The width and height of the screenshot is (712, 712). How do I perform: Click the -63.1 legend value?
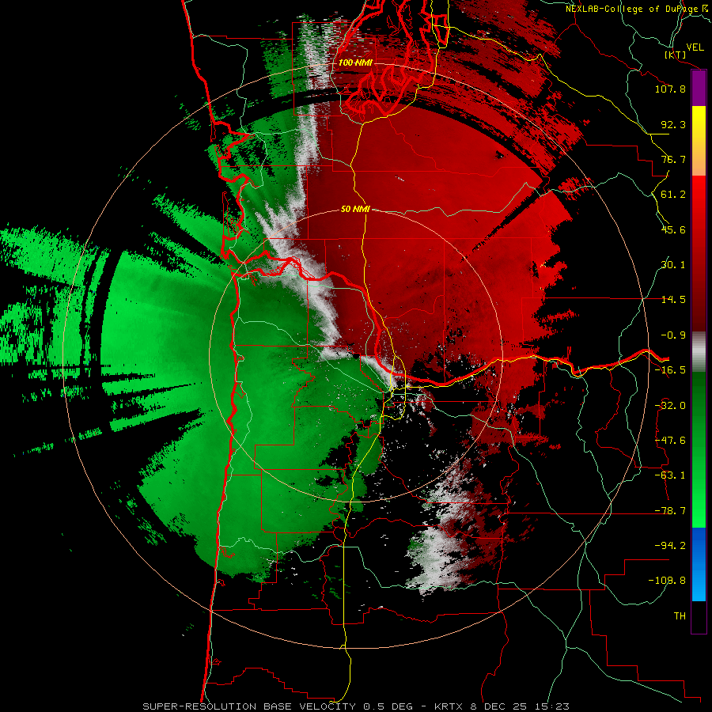pos(670,475)
